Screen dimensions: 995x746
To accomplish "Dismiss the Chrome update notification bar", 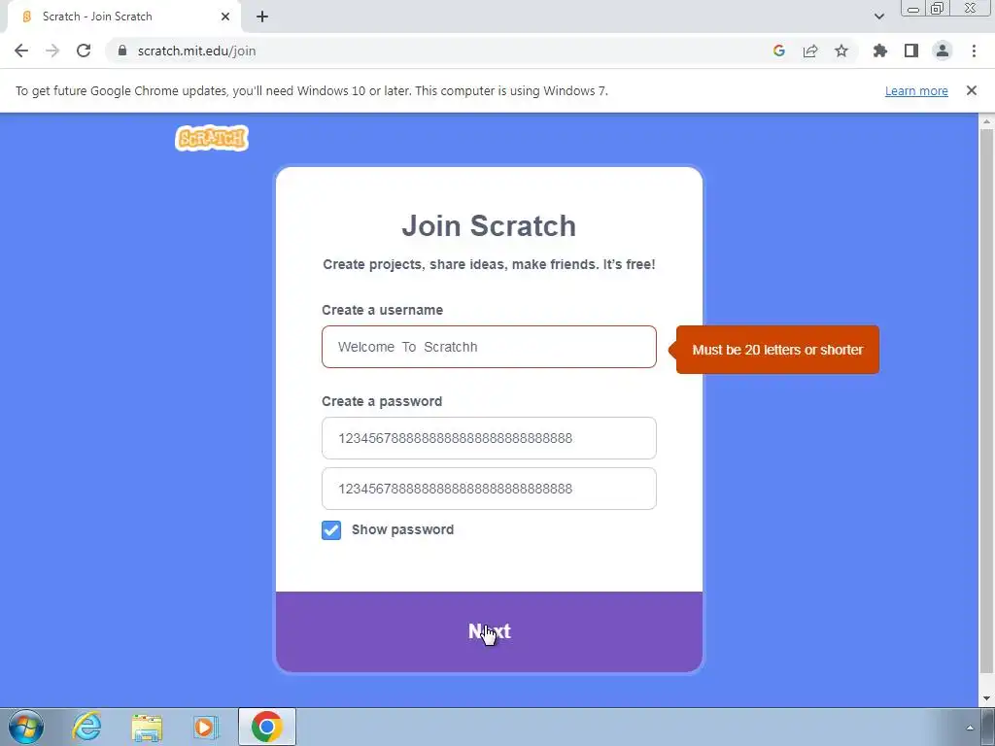I will point(972,90).
